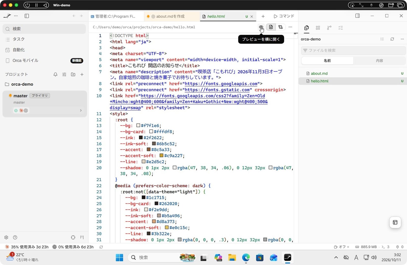
Task: Switch to the 管理者 terminal tab
Action: click(x=116, y=16)
